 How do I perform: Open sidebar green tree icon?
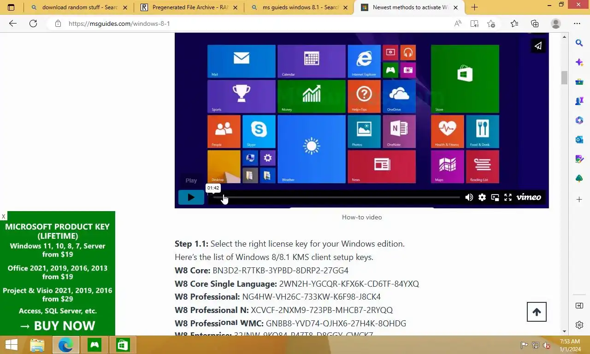point(579,178)
